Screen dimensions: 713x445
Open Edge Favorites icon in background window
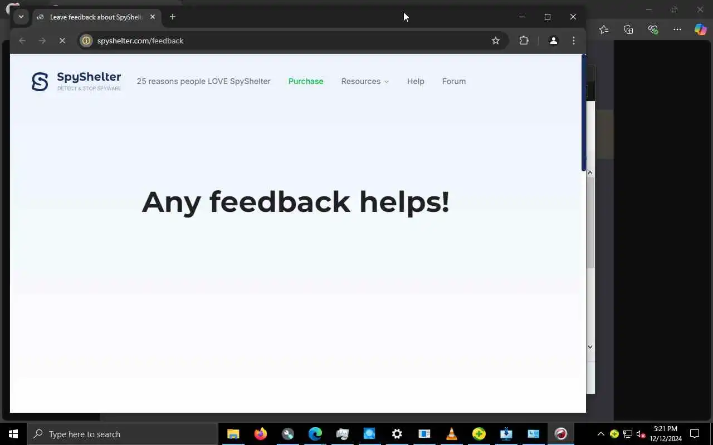coord(604,29)
